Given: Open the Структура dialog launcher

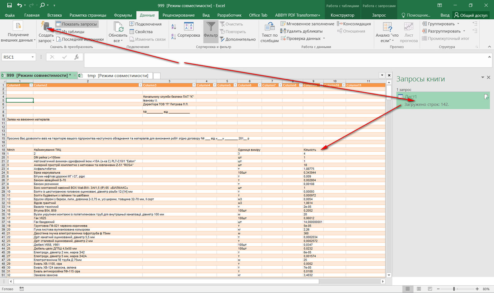Looking at the screenshot, I should coord(476,47).
